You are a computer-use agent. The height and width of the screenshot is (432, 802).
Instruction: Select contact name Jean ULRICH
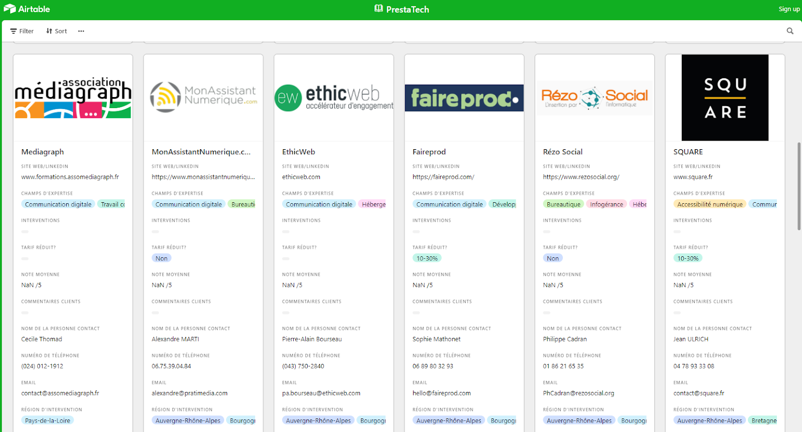[691, 339]
